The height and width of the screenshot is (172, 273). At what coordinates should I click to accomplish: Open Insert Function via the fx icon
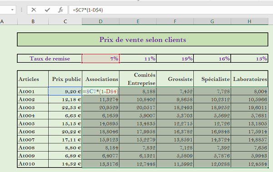tap(61, 10)
